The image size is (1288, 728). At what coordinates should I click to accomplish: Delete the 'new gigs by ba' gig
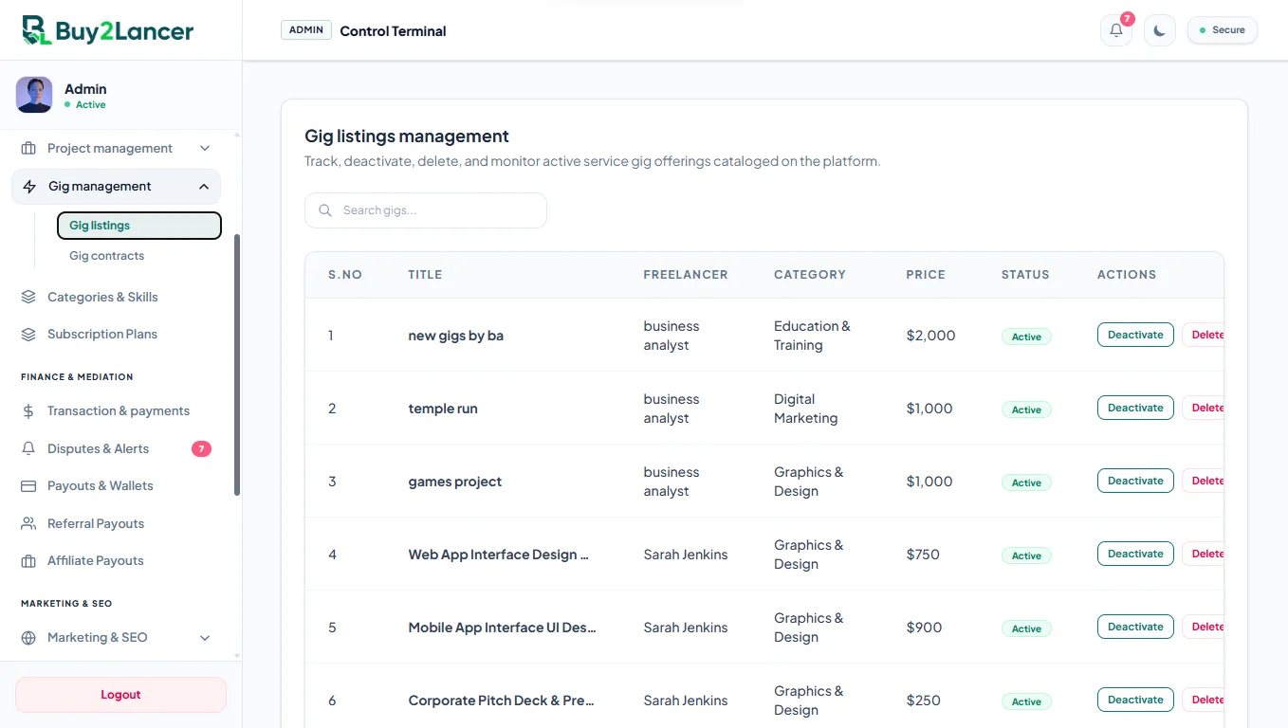tap(1204, 335)
